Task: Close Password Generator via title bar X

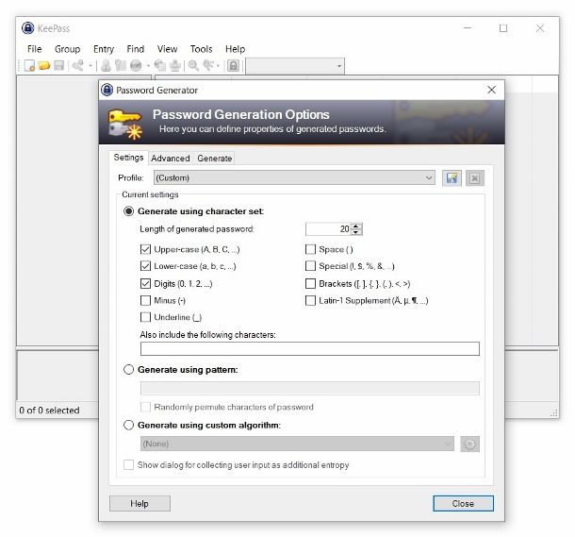Action: [x=491, y=90]
